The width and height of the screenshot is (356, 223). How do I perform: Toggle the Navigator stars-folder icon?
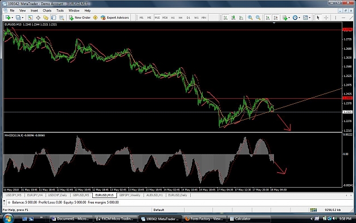(46, 18)
